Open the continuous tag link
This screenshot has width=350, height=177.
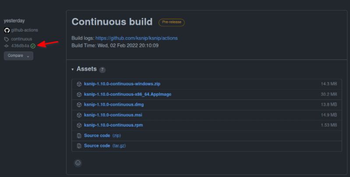tap(21, 39)
